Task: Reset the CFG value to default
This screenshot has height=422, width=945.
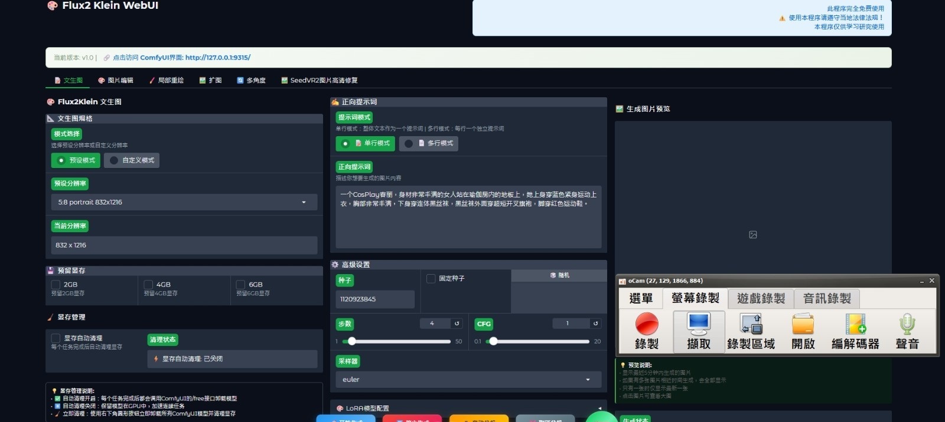Action: [x=595, y=324]
